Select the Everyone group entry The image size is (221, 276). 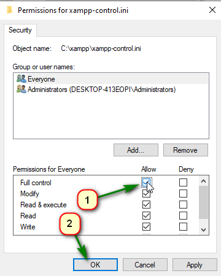tap(111, 79)
